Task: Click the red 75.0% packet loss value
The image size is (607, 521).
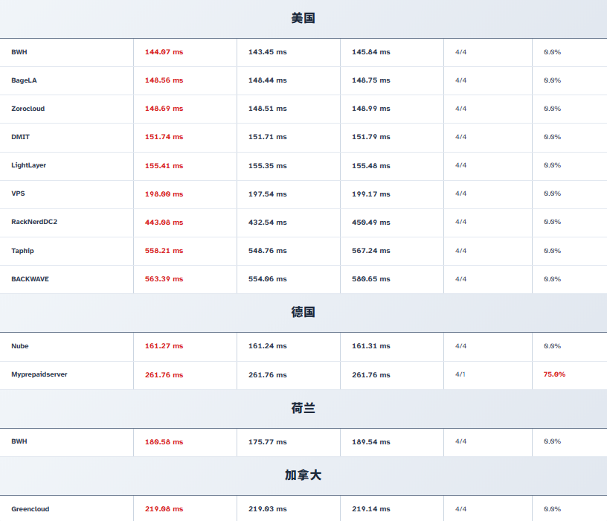Action: [x=554, y=374]
